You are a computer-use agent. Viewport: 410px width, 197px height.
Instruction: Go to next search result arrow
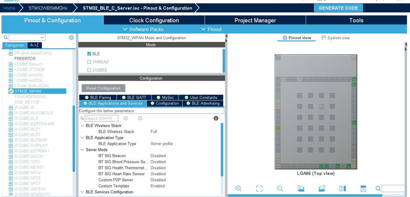coord(140,118)
